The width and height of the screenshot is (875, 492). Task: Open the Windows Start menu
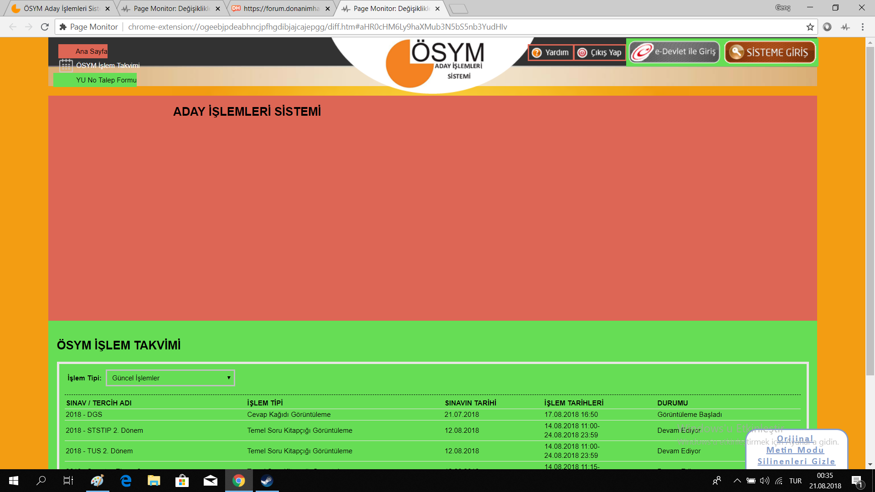click(x=14, y=481)
